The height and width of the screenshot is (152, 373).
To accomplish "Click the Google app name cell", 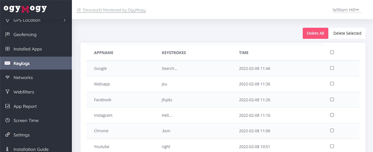I will [100, 68].
